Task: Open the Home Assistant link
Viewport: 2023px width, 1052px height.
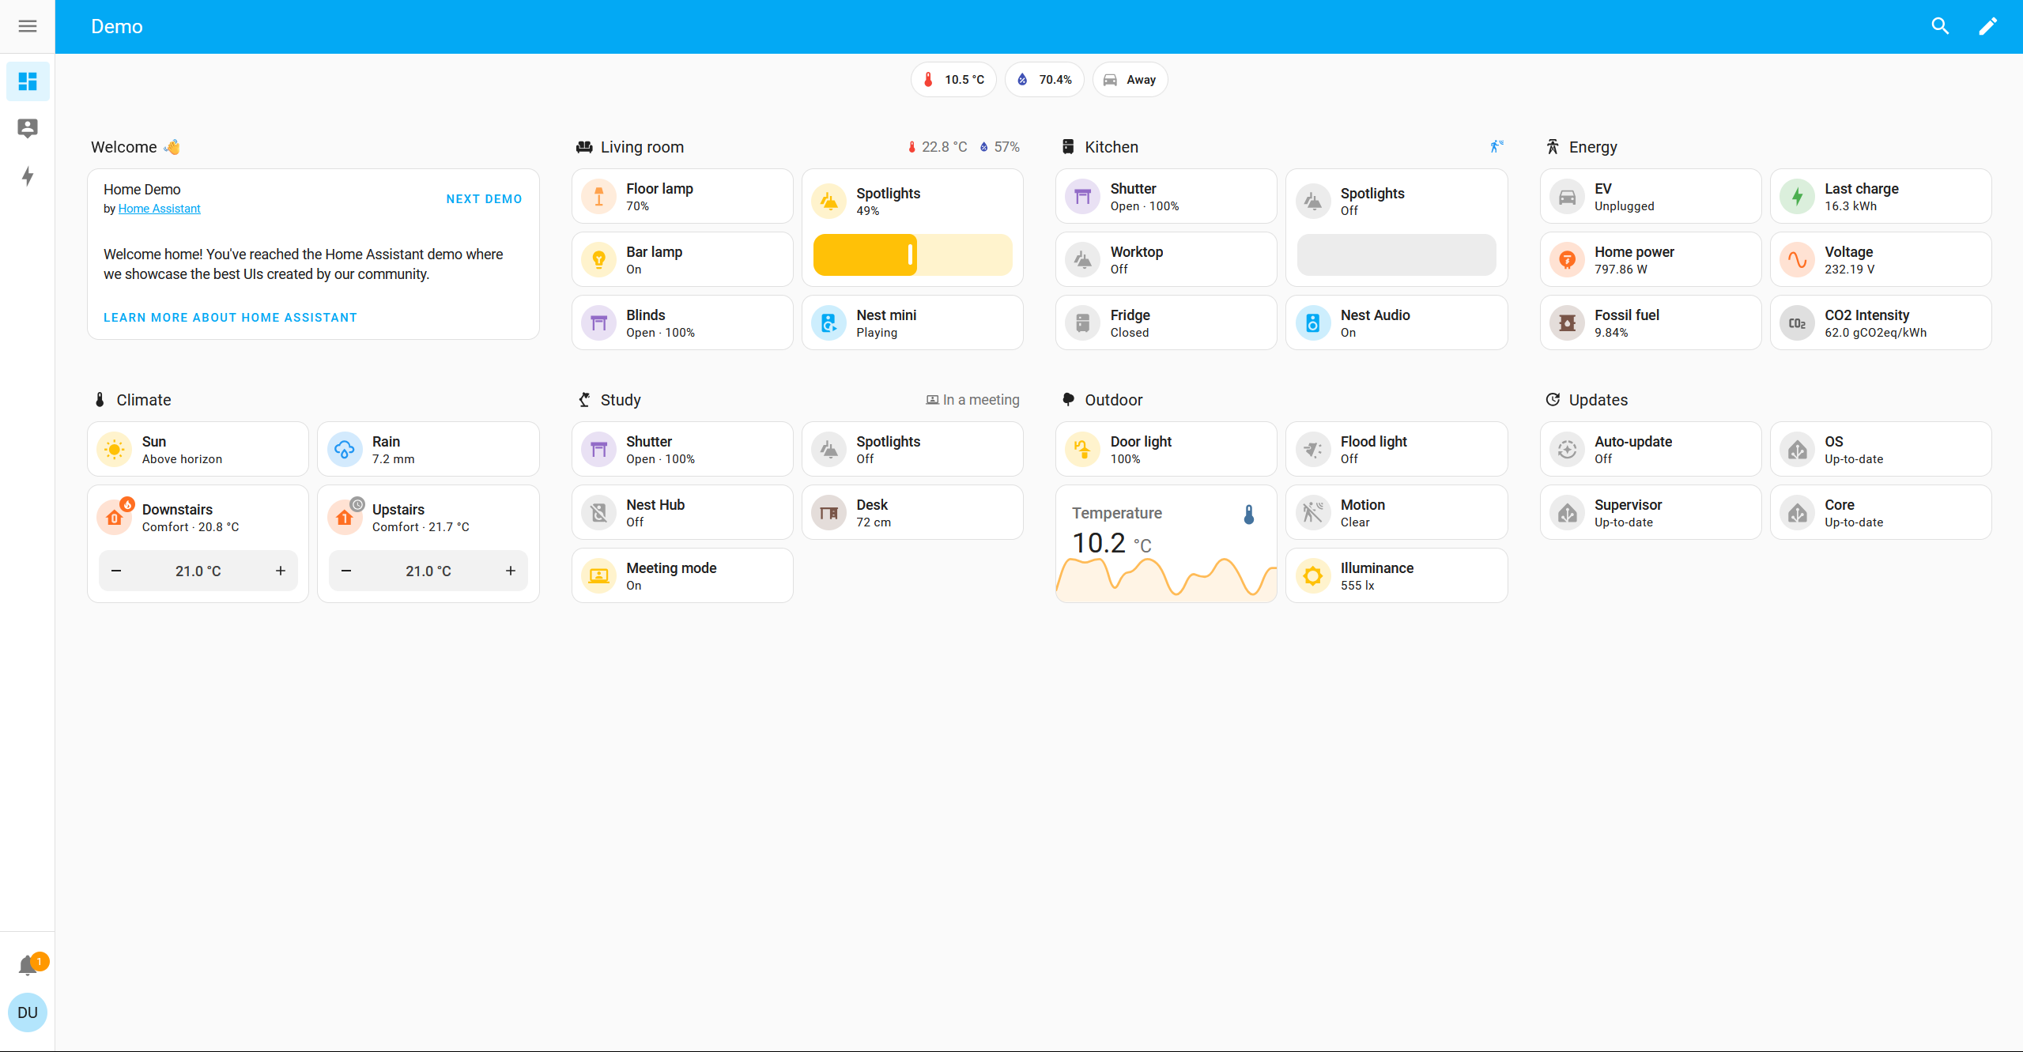Action: (x=159, y=209)
